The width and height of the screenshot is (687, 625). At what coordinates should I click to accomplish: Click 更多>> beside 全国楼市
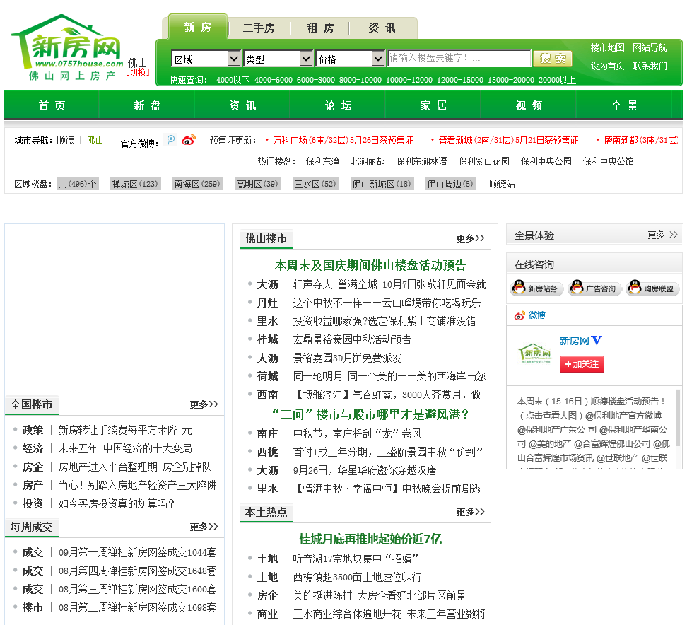(204, 404)
